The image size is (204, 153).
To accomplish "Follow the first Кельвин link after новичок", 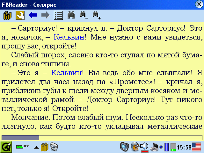I will pyautogui.click(x=69, y=37).
